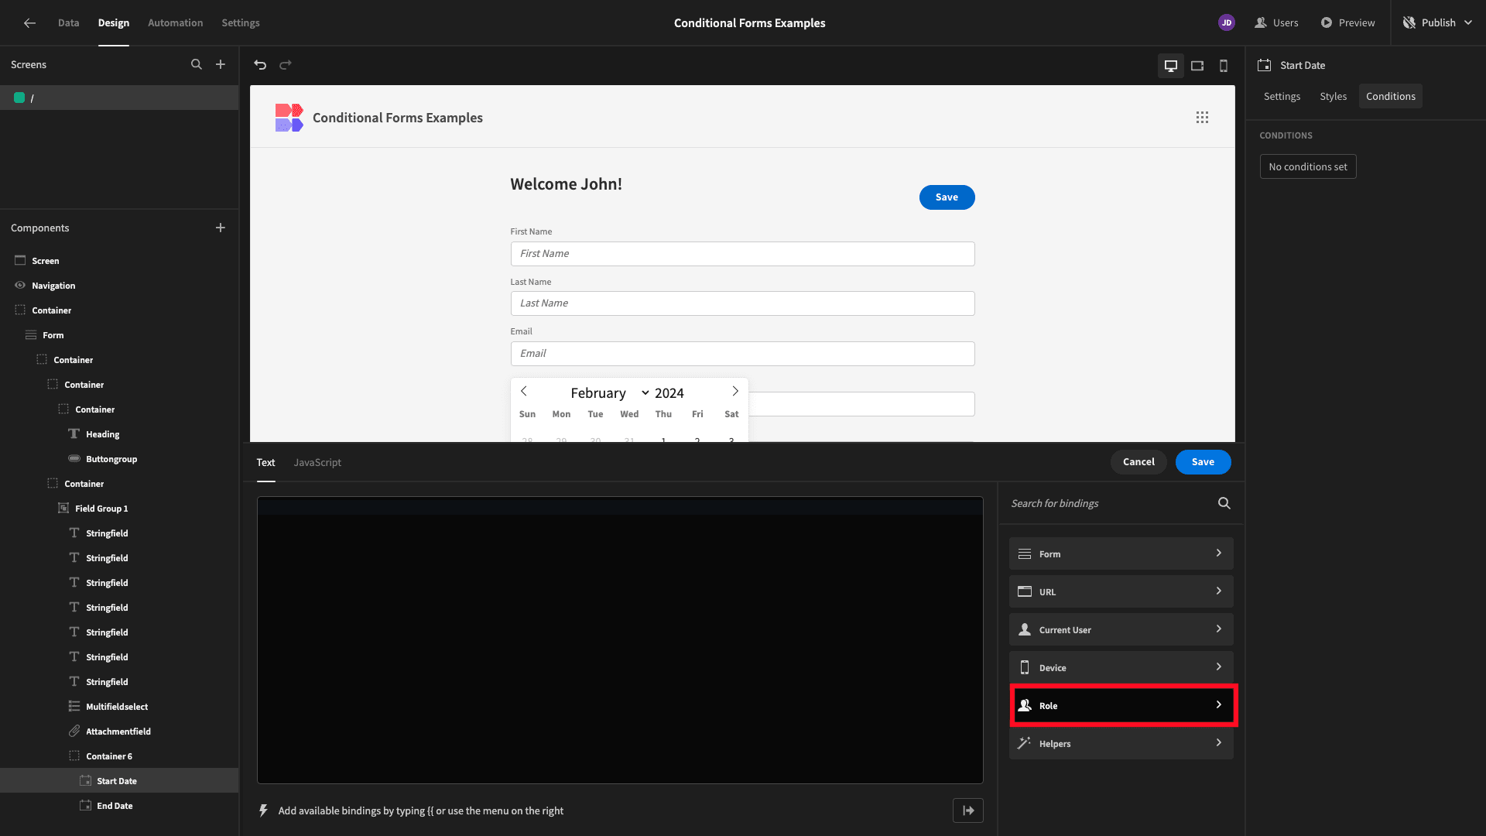Image resolution: width=1486 pixels, height=836 pixels.
Task: Open the Publish dropdown
Action: tap(1438, 23)
